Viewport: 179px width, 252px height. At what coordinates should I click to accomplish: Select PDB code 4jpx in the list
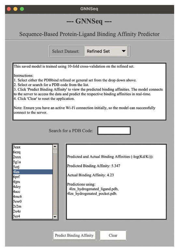pyautogui.click(x=33, y=181)
